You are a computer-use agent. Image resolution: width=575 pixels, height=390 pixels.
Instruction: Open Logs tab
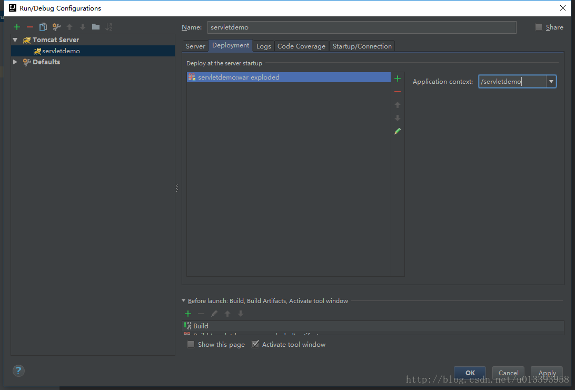pyautogui.click(x=264, y=46)
